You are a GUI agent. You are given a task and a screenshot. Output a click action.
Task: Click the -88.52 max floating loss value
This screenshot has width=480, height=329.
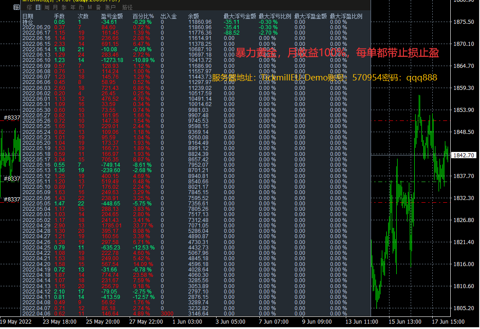232,33
